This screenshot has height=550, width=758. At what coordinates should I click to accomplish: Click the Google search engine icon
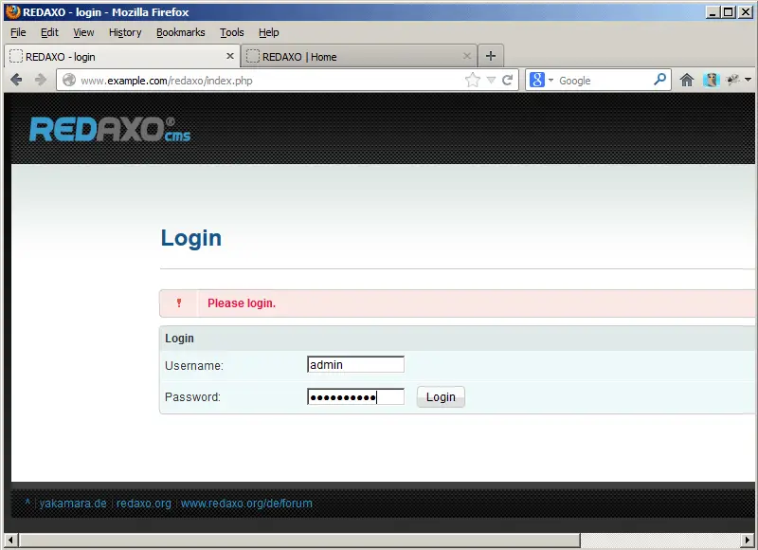(536, 80)
